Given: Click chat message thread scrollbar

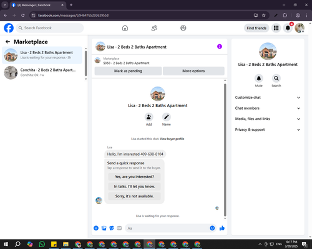Looking at the screenshot, I should 225,150.
